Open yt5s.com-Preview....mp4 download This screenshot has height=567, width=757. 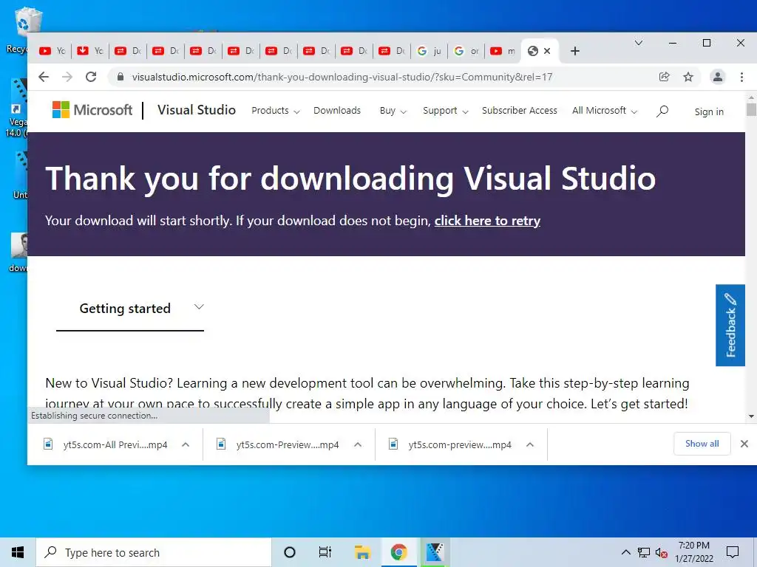pos(279,444)
